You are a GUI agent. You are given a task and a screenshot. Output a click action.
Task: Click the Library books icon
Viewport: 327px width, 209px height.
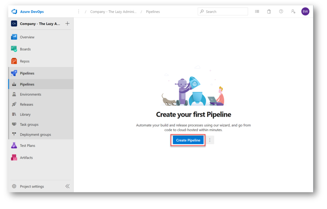[14, 114]
